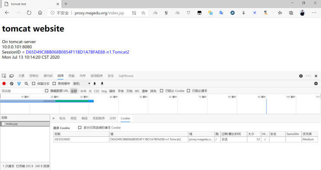This screenshot has width=321, height=170.
Task: Activate the DevTools inspect element picker
Action: [x=4, y=76]
